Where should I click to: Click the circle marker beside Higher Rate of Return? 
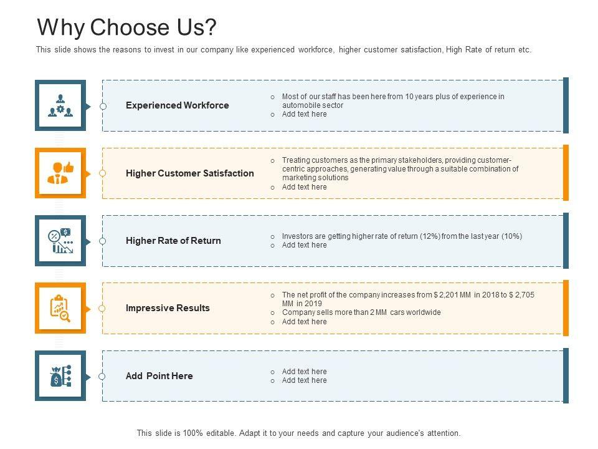click(x=103, y=241)
